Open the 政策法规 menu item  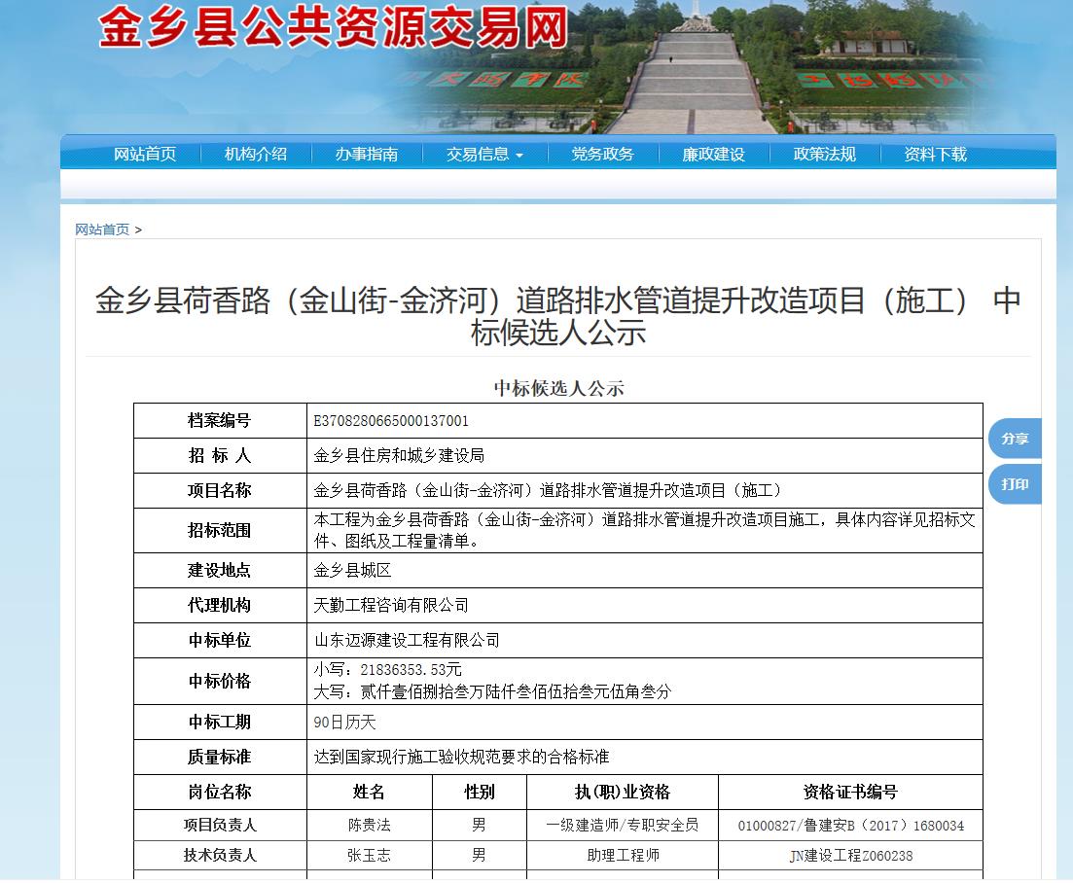(824, 155)
